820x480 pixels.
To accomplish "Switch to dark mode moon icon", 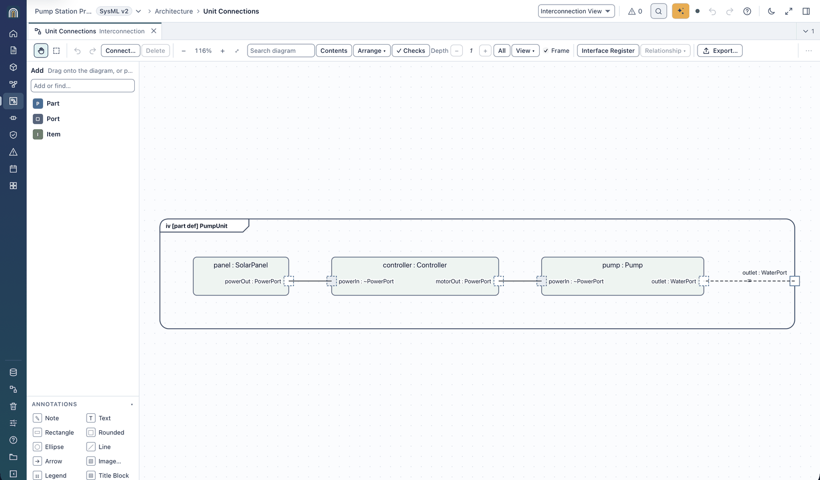I will [x=771, y=11].
